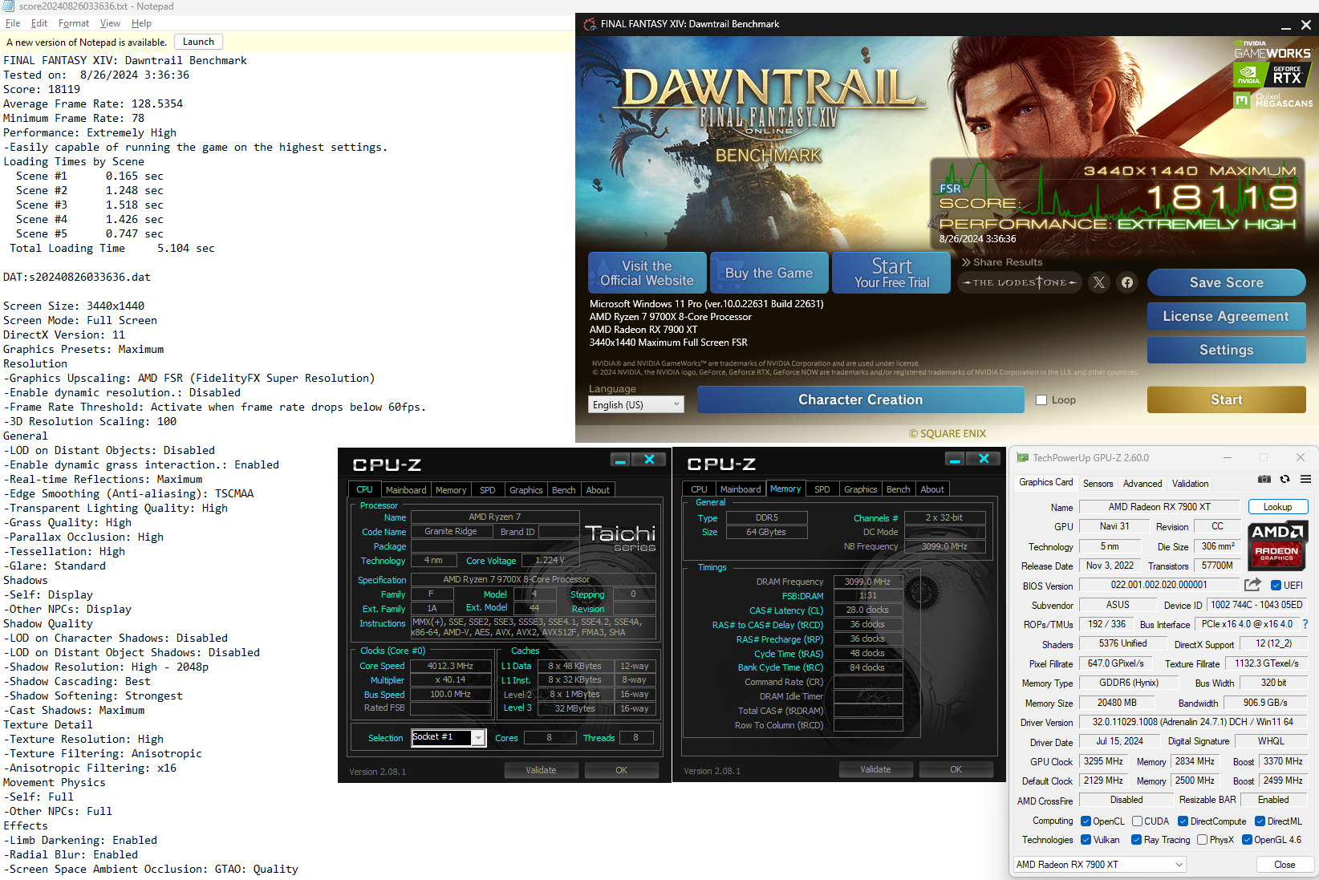The image size is (1319, 880).
Task: Open The Lodestone share button
Action: click(x=1020, y=282)
